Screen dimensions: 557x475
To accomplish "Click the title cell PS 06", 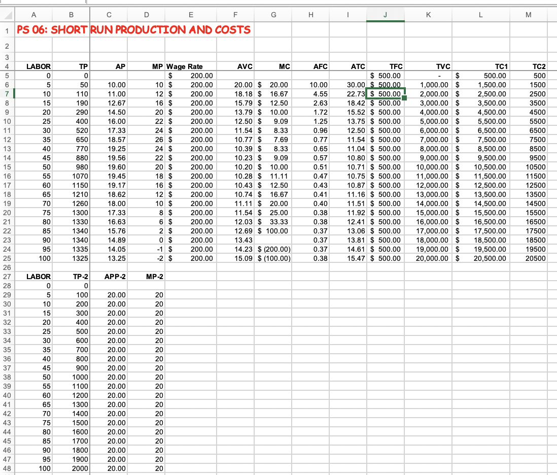I will pos(133,30).
